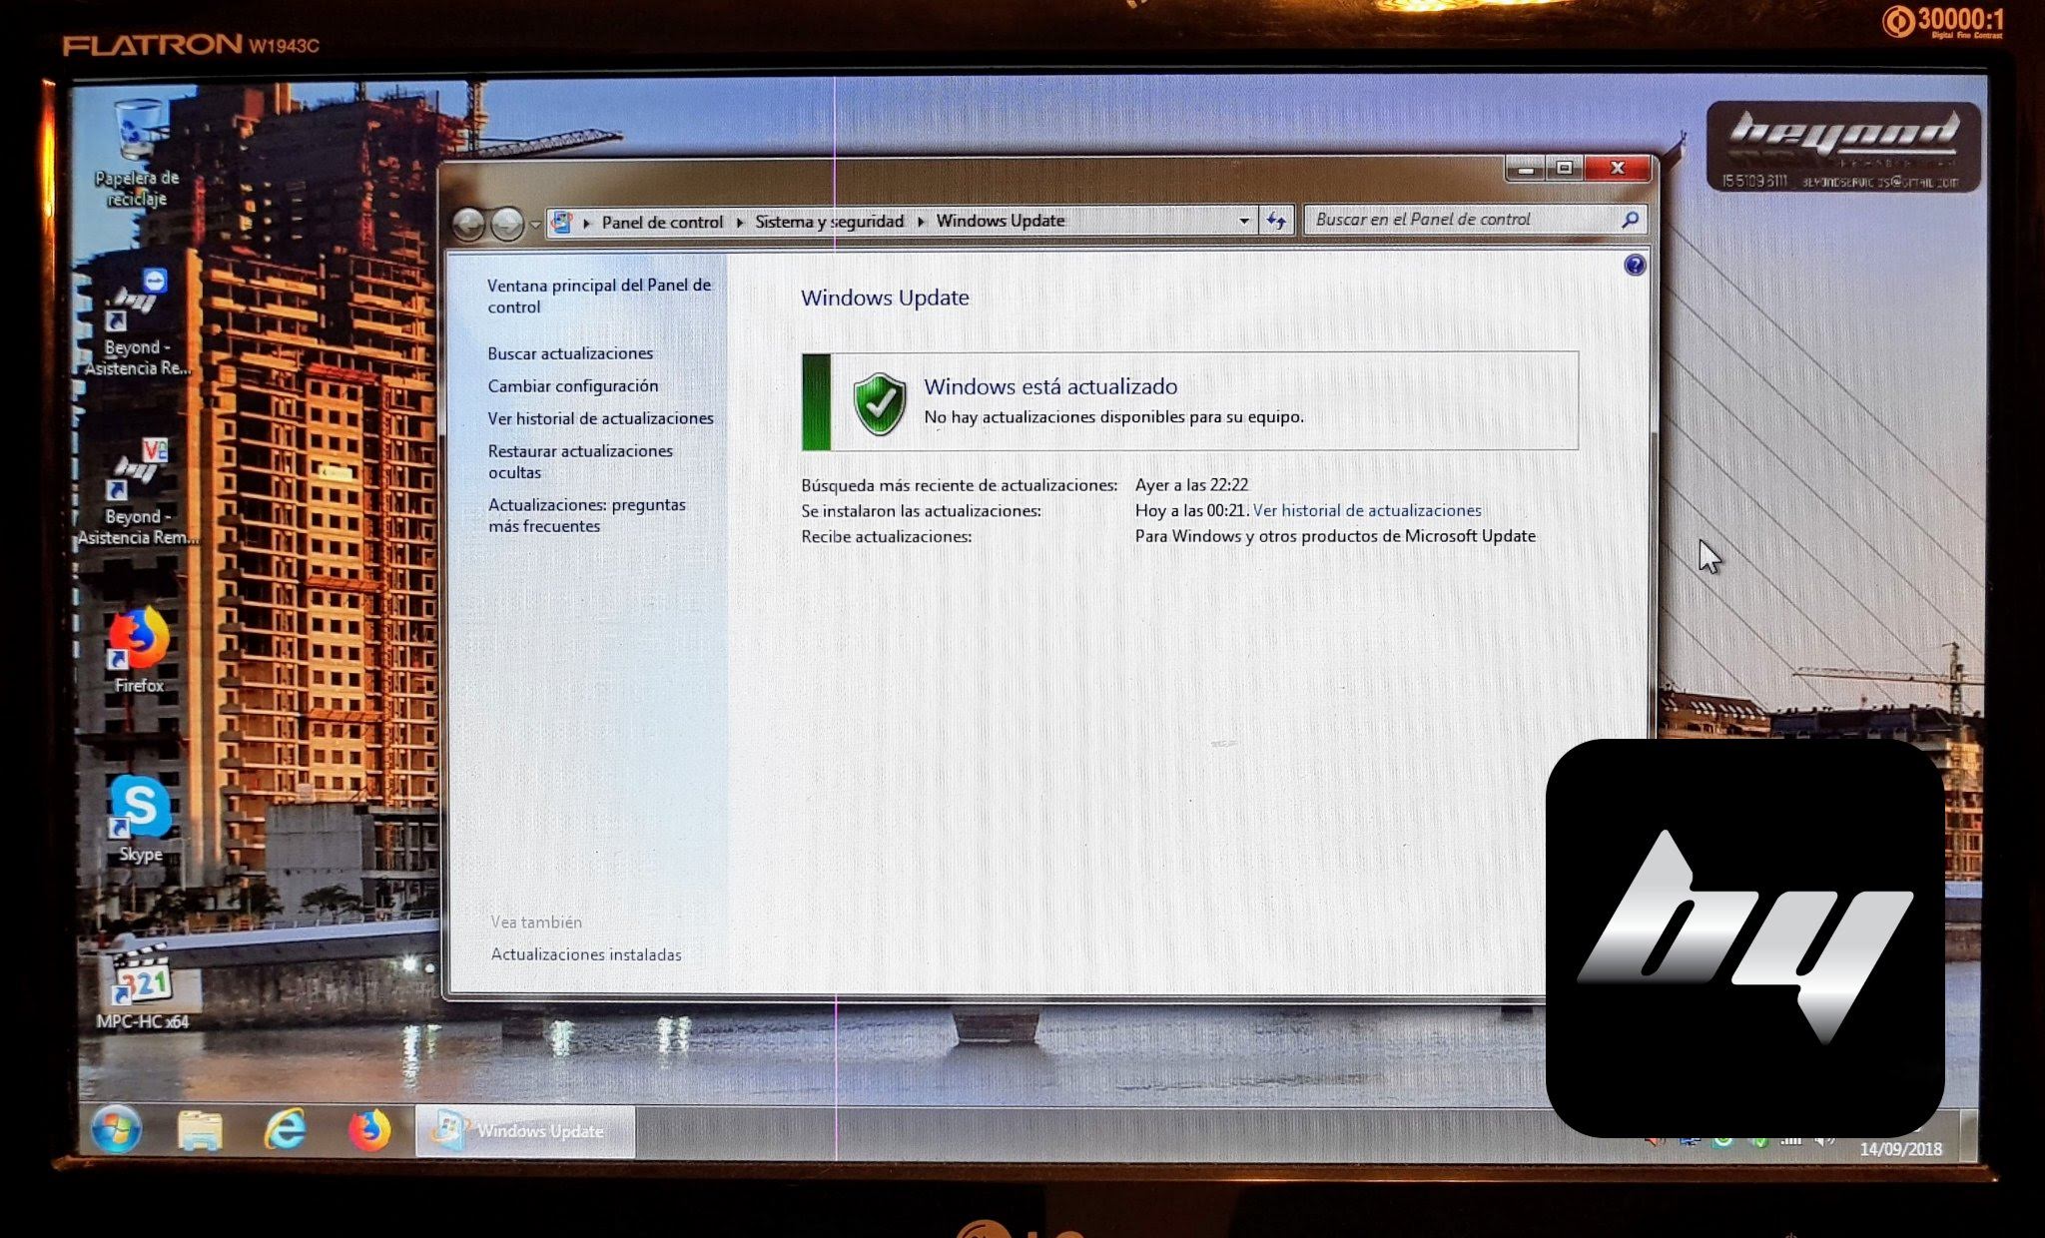Click the Windows Start orb
The image size is (2045, 1238).
tap(116, 1130)
